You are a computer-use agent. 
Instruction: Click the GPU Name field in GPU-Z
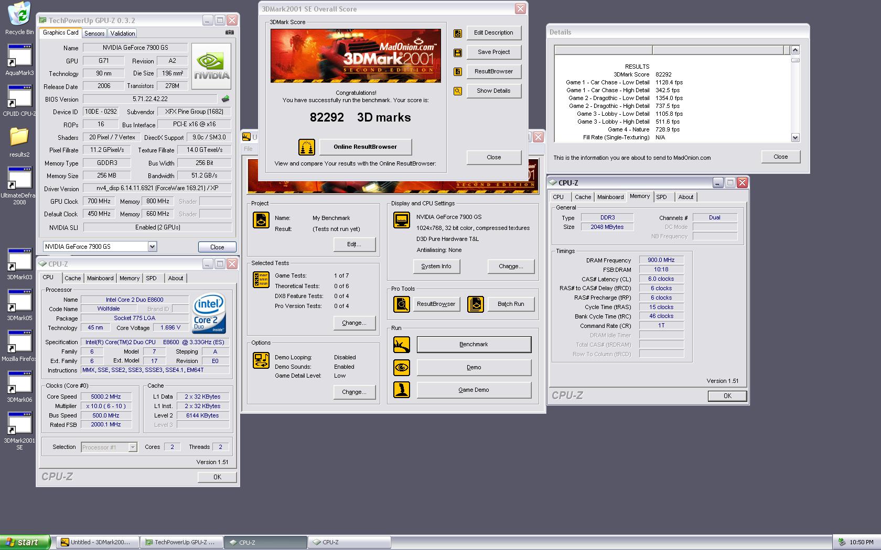click(135, 48)
